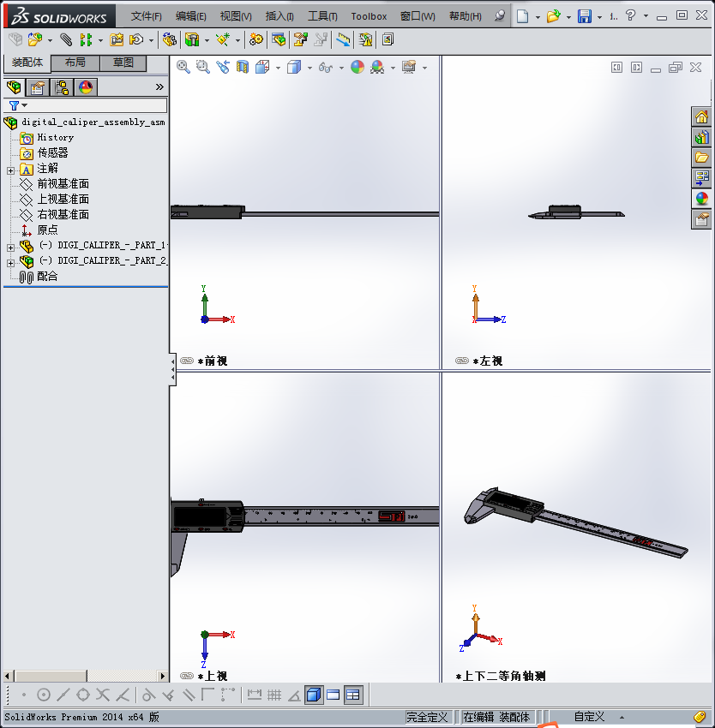The image size is (715, 728).
Task: Select 原点 in the feature tree
Action: coord(39,230)
